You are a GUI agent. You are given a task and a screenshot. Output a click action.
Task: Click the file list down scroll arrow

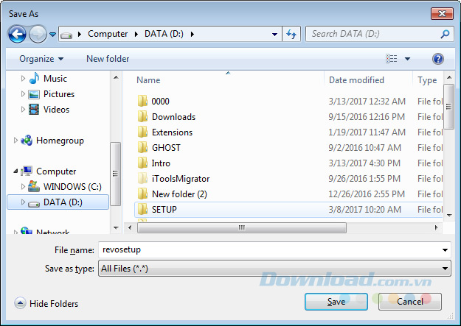click(x=449, y=216)
